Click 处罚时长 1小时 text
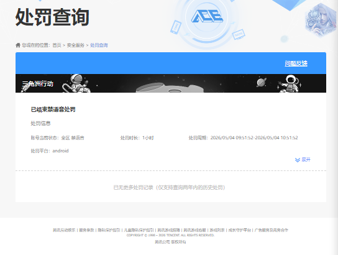 137,137
